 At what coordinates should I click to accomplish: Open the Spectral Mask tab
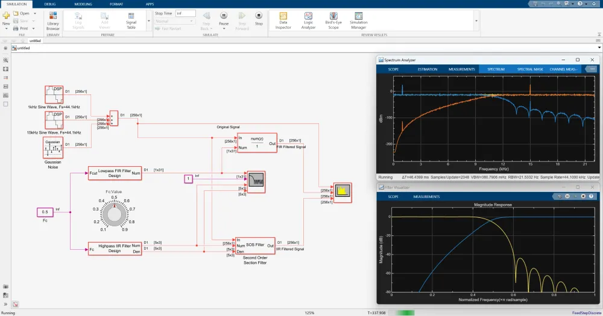click(x=530, y=69)
